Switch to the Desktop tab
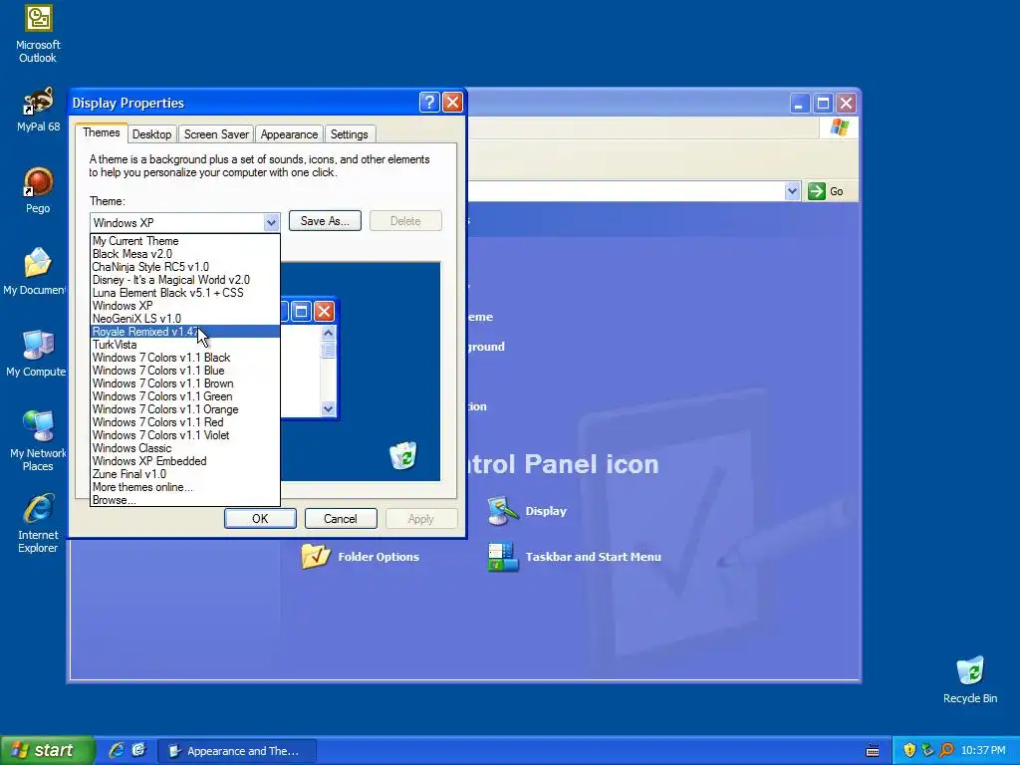 tap(151, 134)
